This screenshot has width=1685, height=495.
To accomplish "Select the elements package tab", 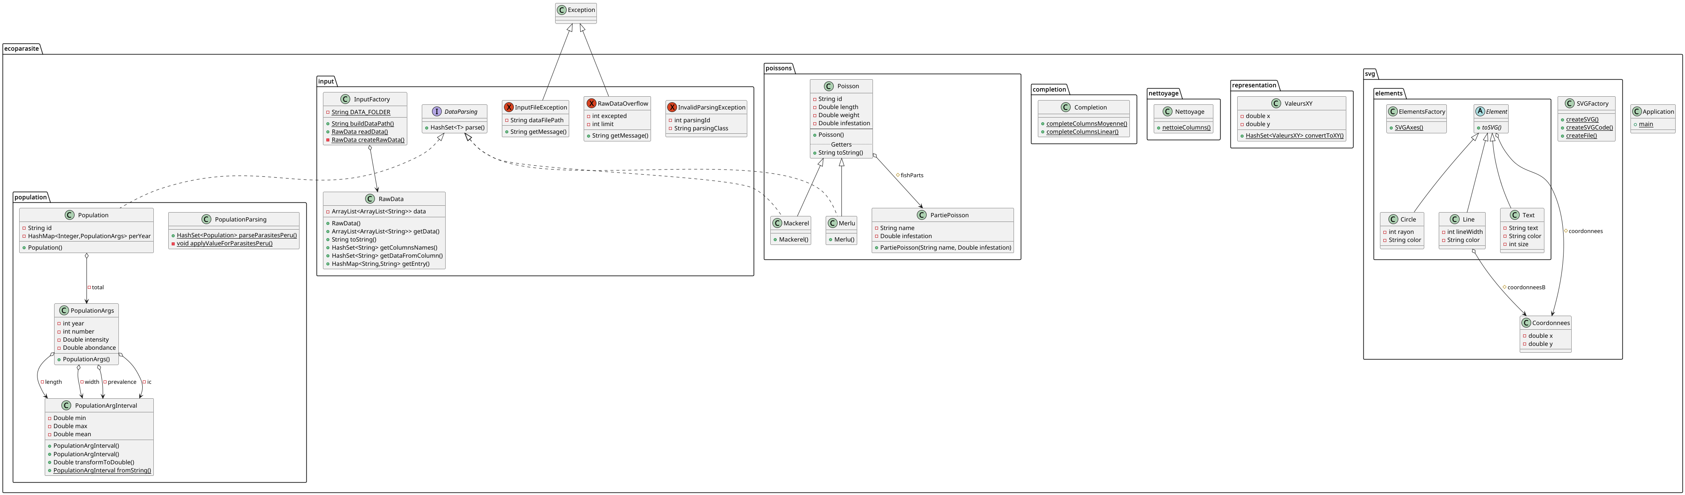I will 1388,94.
